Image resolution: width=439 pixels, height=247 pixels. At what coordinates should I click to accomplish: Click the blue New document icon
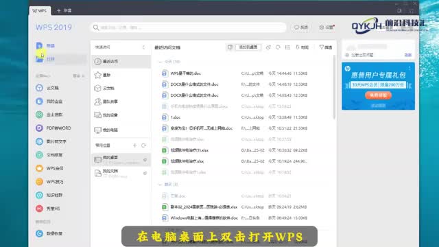39,46
